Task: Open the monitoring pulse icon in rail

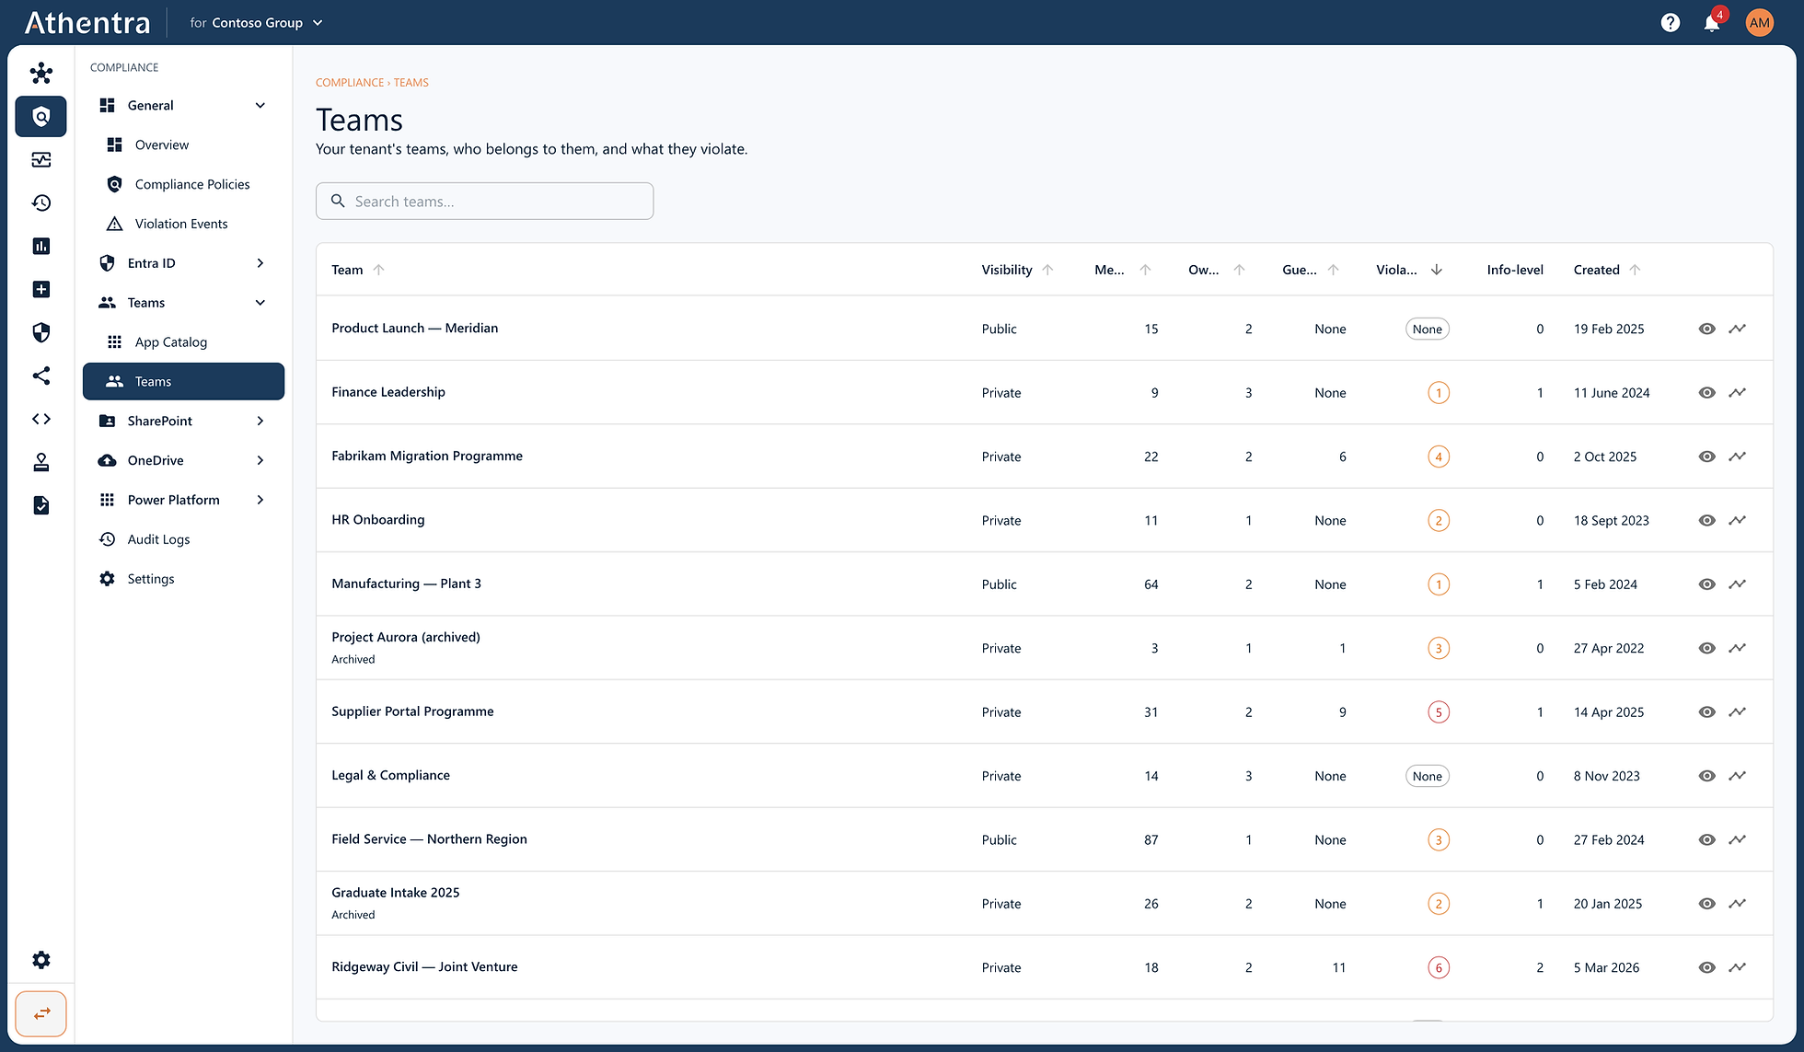Action: tap(41, 160)
